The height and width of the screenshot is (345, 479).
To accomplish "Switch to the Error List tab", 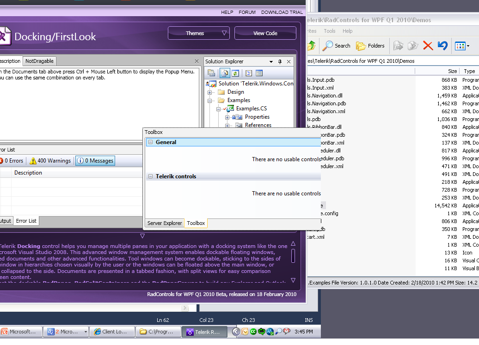I will point(26,221).
